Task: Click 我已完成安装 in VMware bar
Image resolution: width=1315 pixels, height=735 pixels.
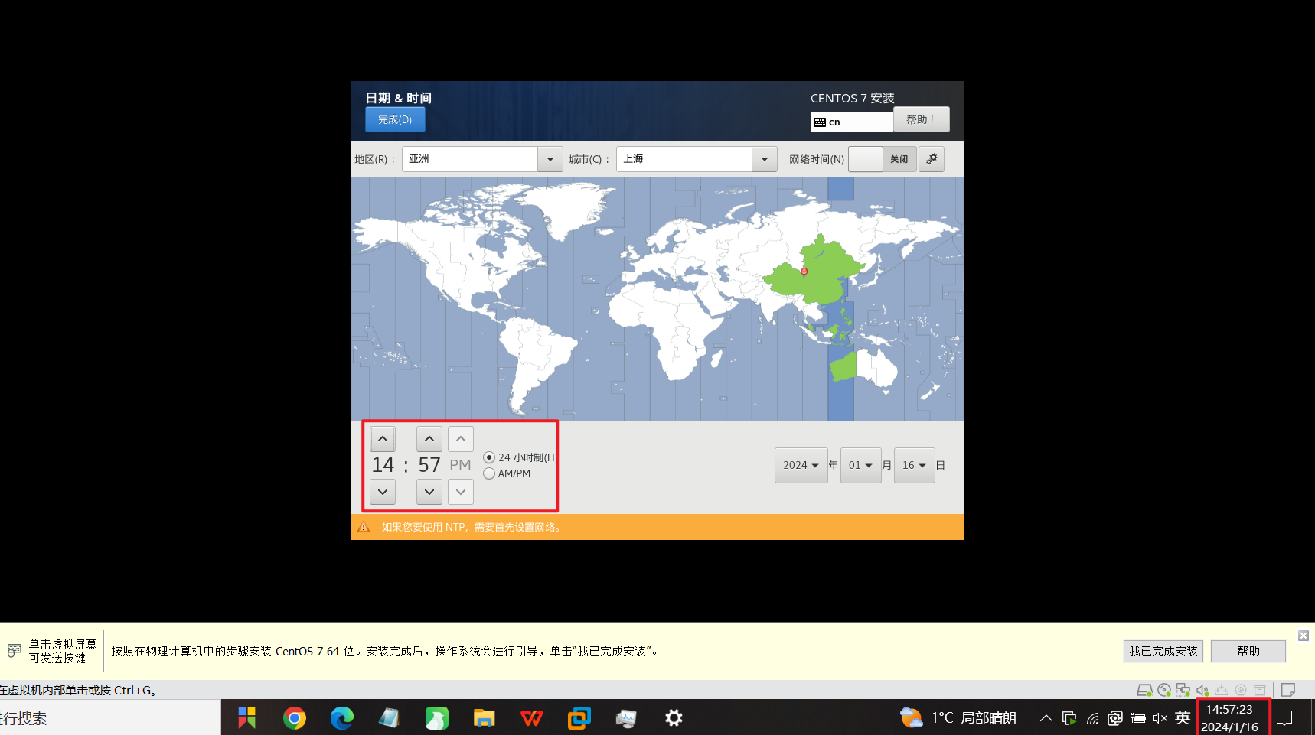Action: (x=1163, y=651)
